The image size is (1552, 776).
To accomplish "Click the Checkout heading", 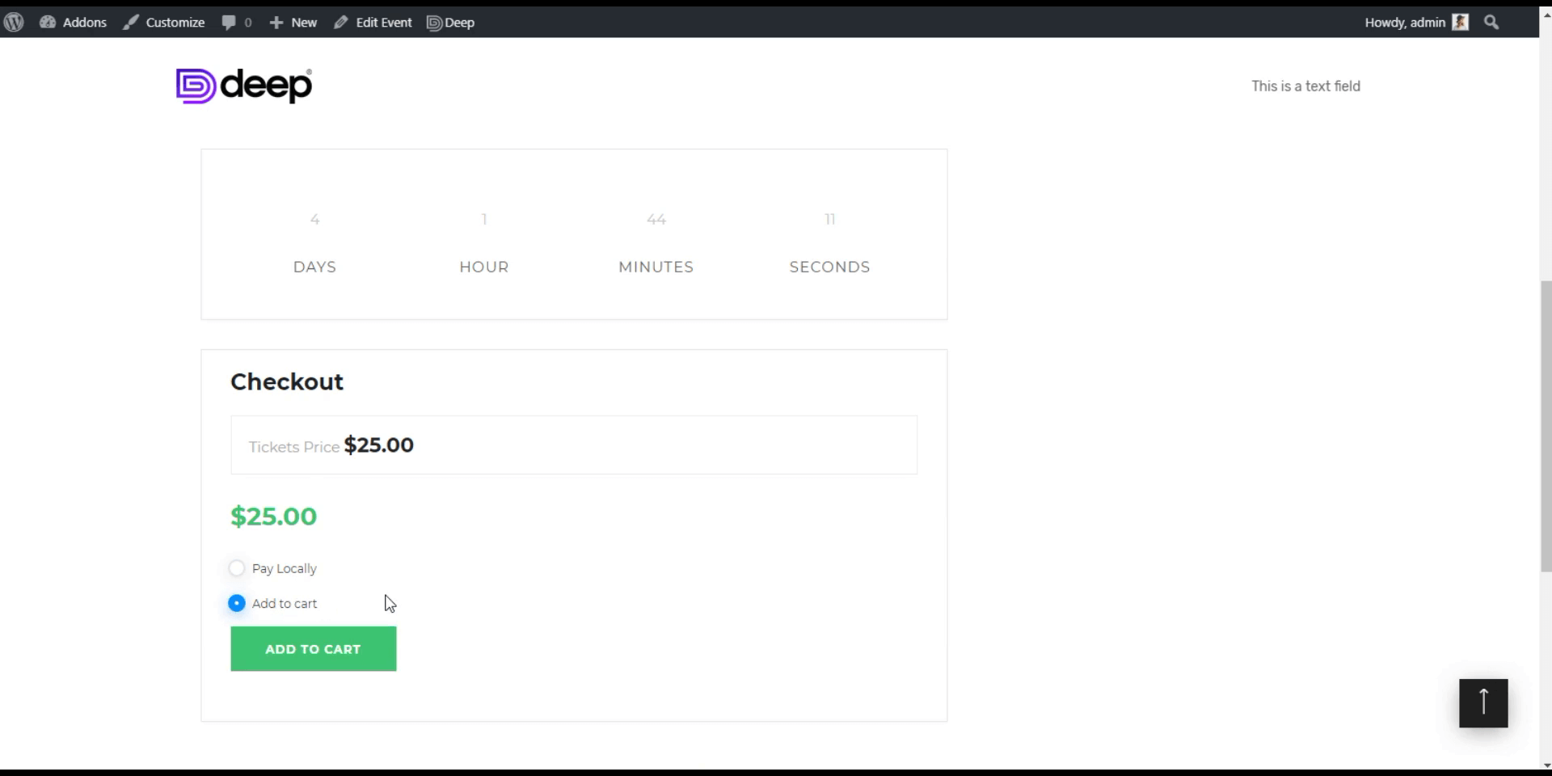I will point(287,382).
